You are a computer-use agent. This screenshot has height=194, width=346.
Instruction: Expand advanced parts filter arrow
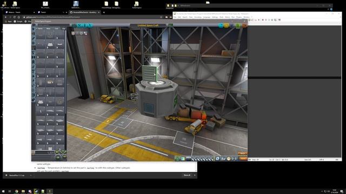coord(34,25)
